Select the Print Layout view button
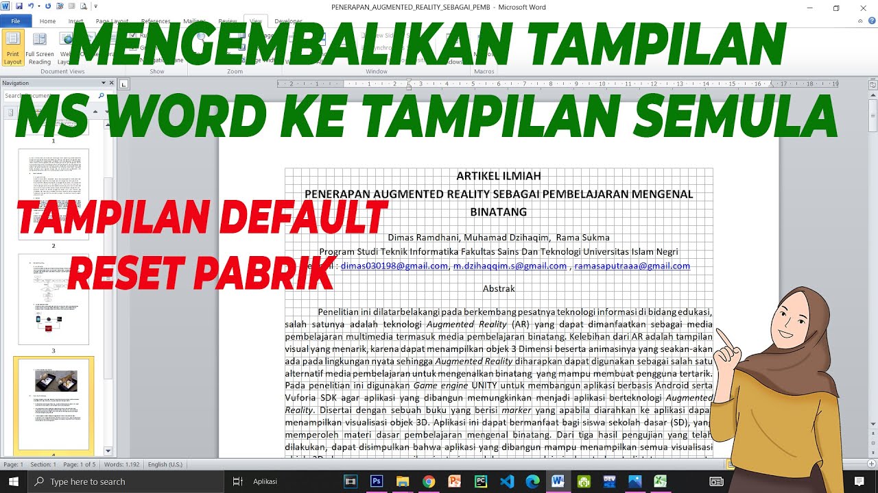Viewport: 878px width, 493px height. pyautogui.click(x=12, y=48)
